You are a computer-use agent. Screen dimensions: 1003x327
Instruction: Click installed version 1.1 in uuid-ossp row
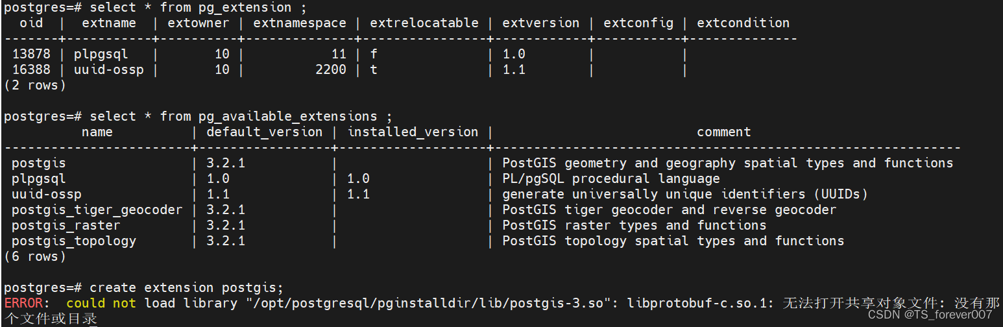[358, 195]
